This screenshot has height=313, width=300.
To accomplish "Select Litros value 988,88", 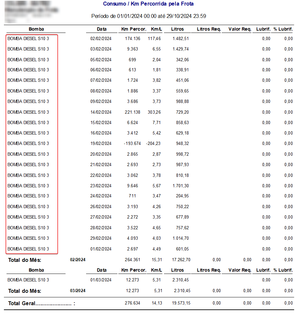I will point(182,101).
